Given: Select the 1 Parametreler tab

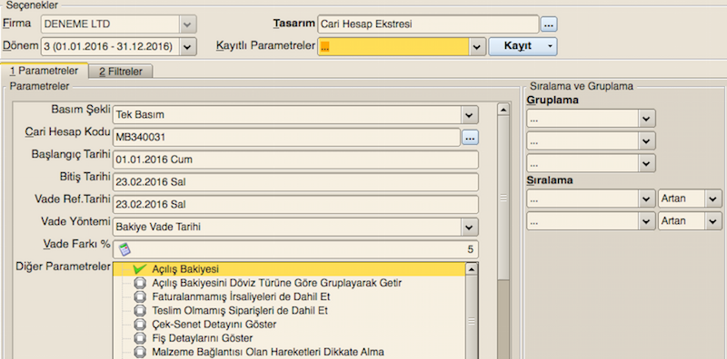Looking at the screenshot, I should 44,71.
